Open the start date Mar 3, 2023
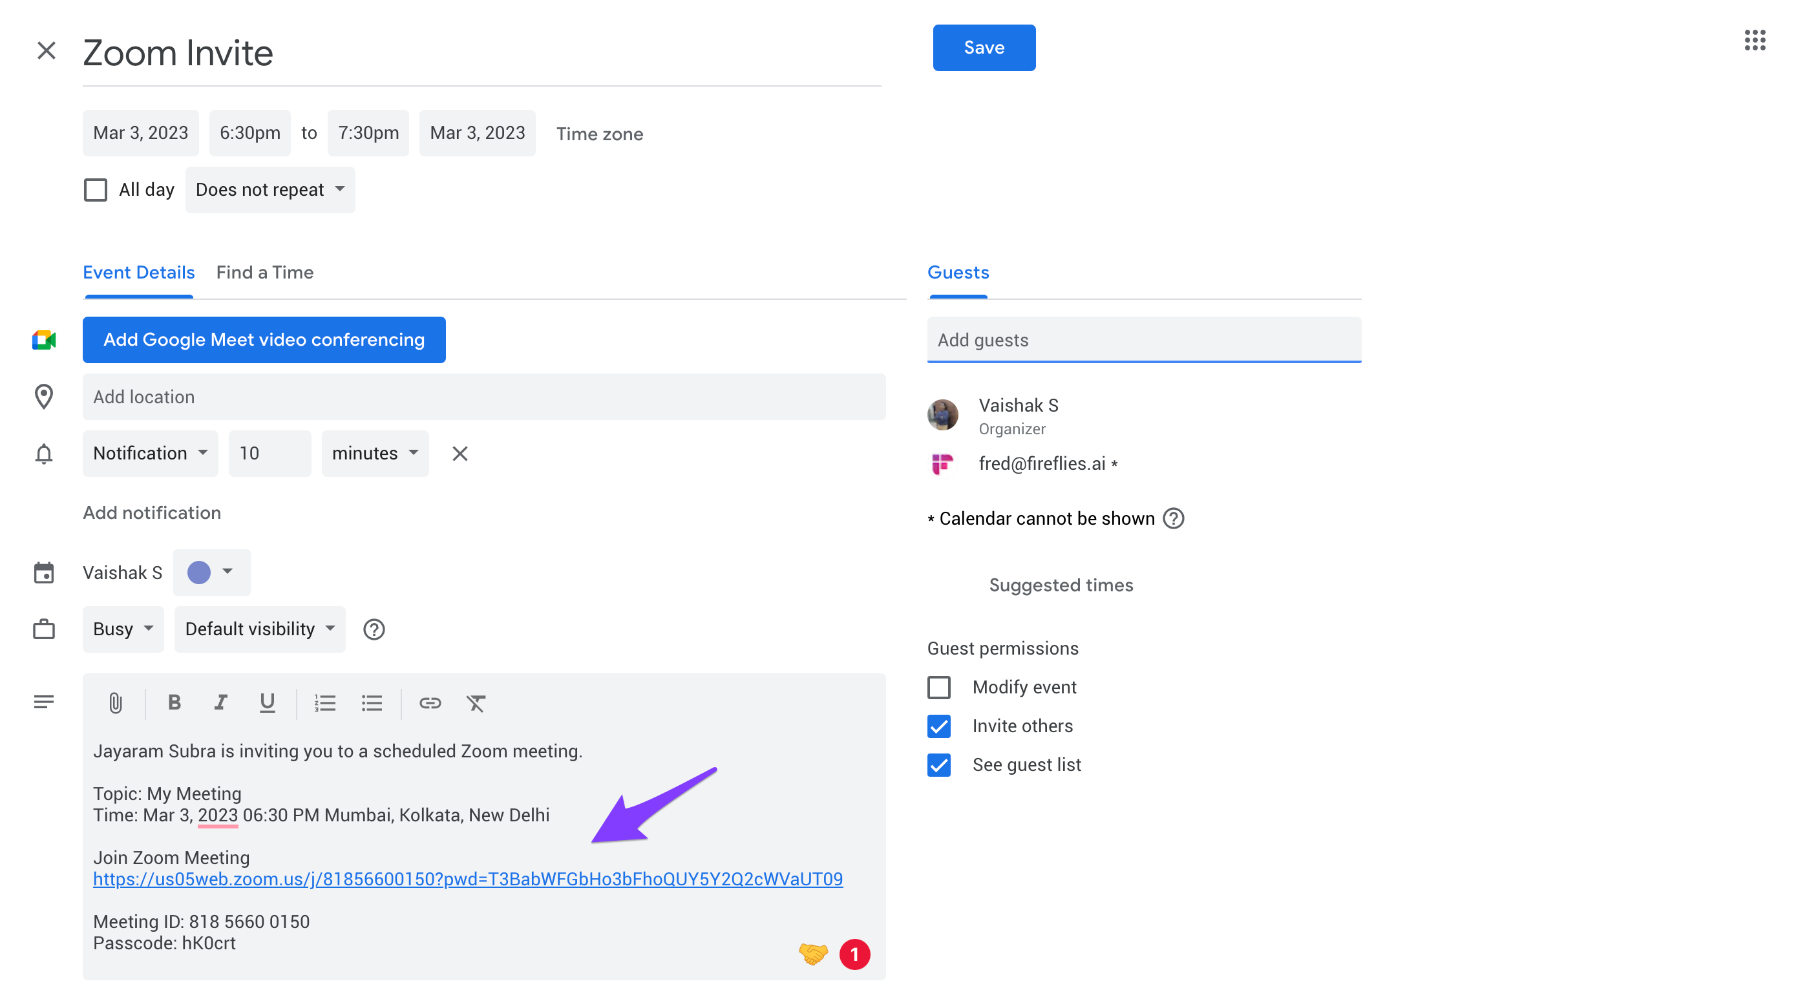Image resolution: width=1807 pixels, height=990 pixels. pos(140,132)
